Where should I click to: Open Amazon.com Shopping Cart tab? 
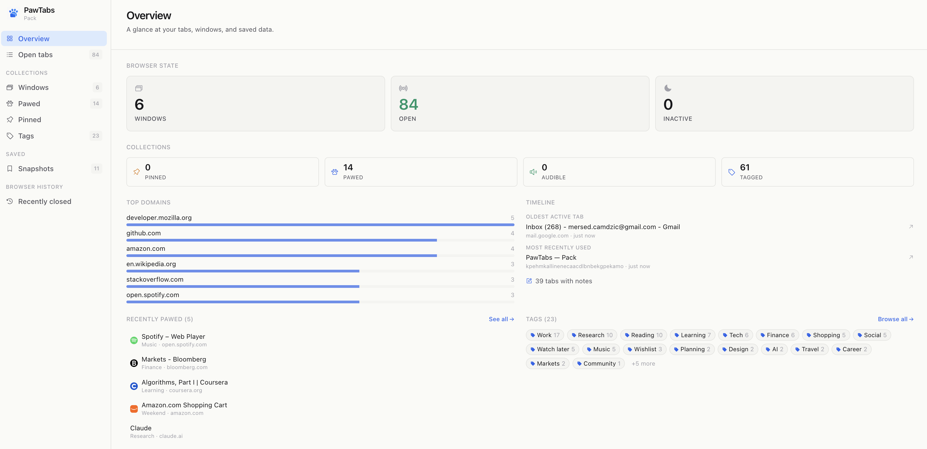pos(320,409)
